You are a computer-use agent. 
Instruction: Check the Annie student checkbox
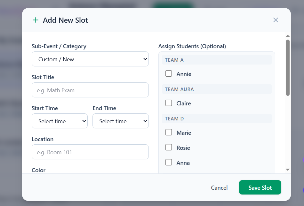(169, 74)
